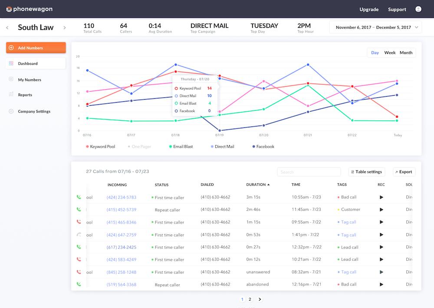The image size is (434, 308).
Task: Go to previous company with left chevron
Action: [7, 28]
